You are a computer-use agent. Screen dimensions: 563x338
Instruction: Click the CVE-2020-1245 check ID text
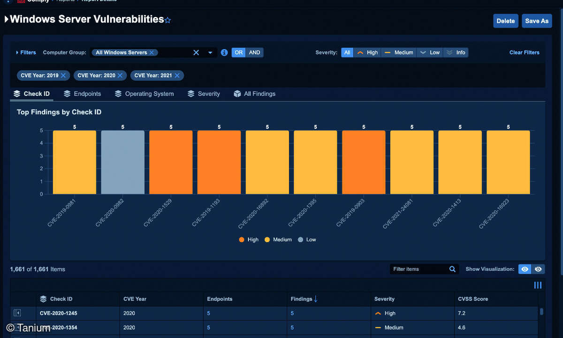click(x=60, y=313)
